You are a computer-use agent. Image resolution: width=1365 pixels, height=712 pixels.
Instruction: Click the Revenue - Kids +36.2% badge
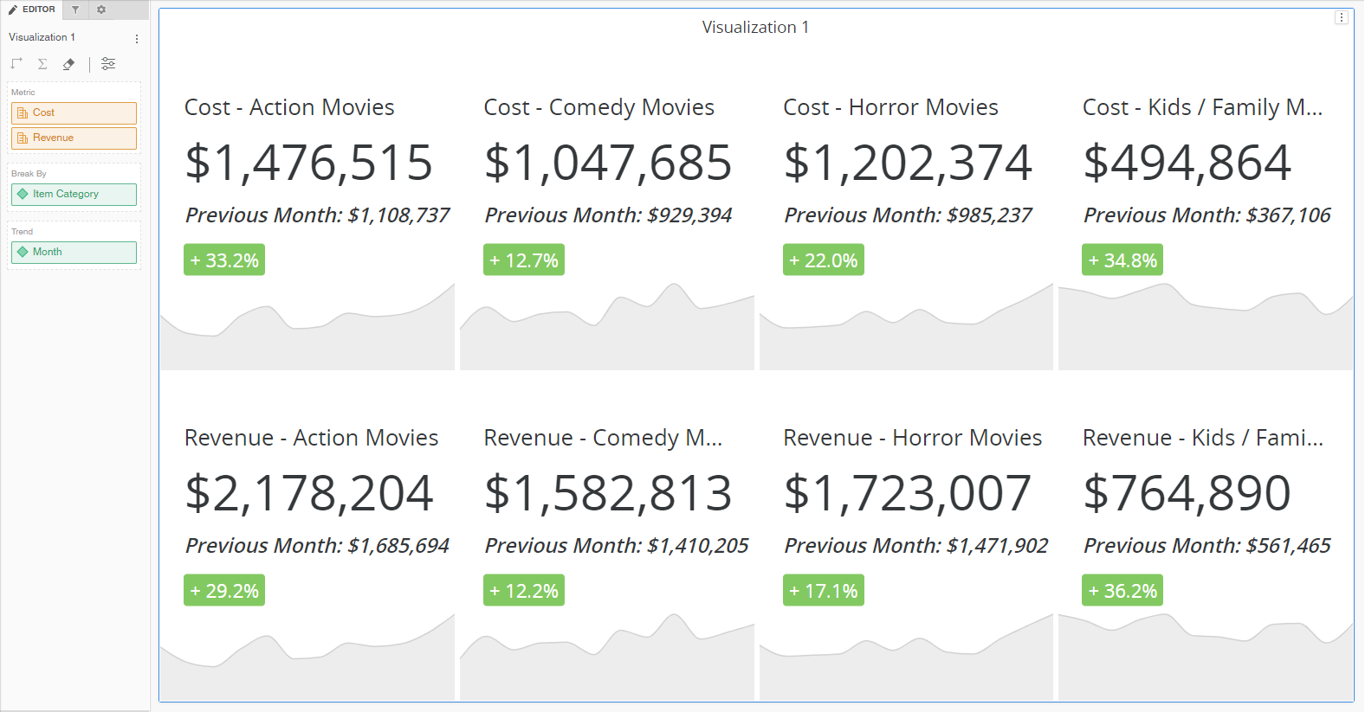[x=1122, y=591]
